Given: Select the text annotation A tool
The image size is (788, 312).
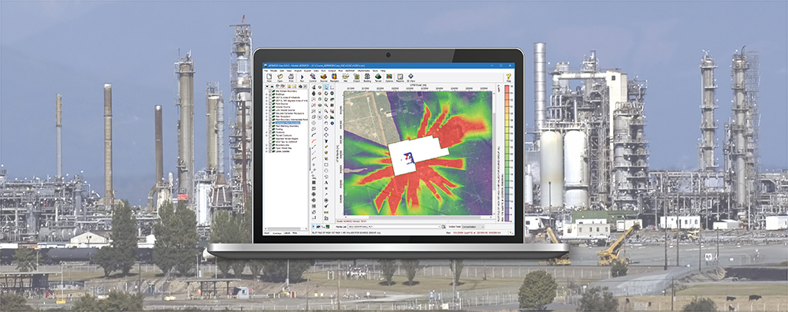Looking at the screenshot, I should click(326, 183).
